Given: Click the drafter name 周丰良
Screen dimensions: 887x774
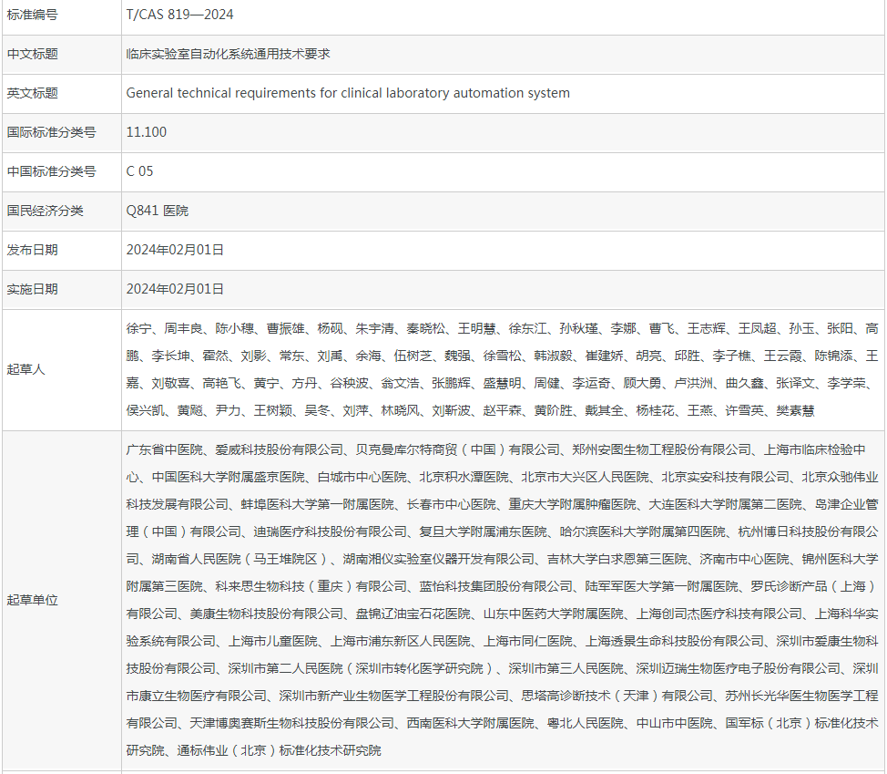Looking at the screenshot, I should (183, 329).
